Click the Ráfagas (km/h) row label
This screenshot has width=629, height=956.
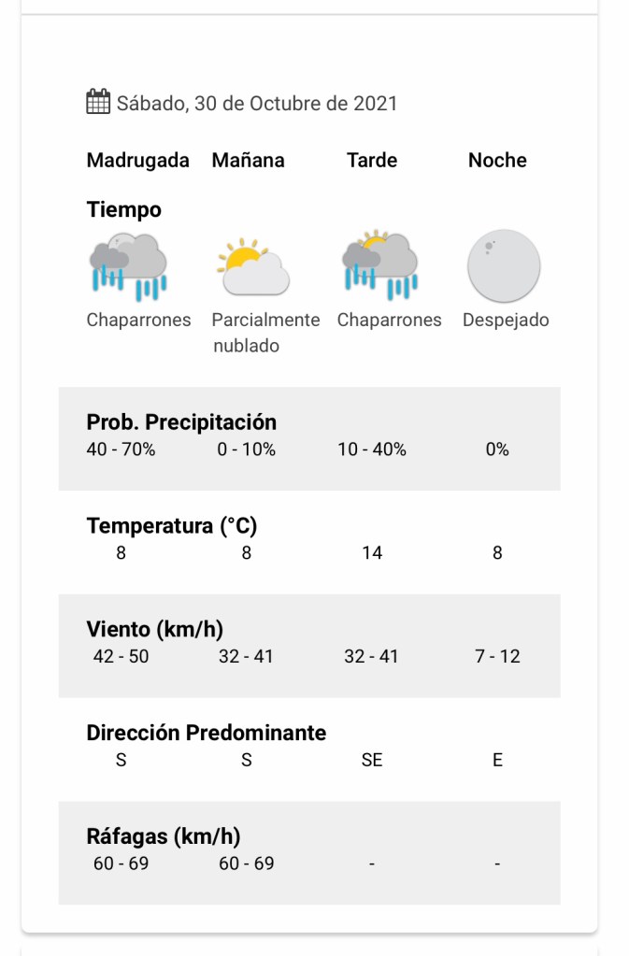163,836
